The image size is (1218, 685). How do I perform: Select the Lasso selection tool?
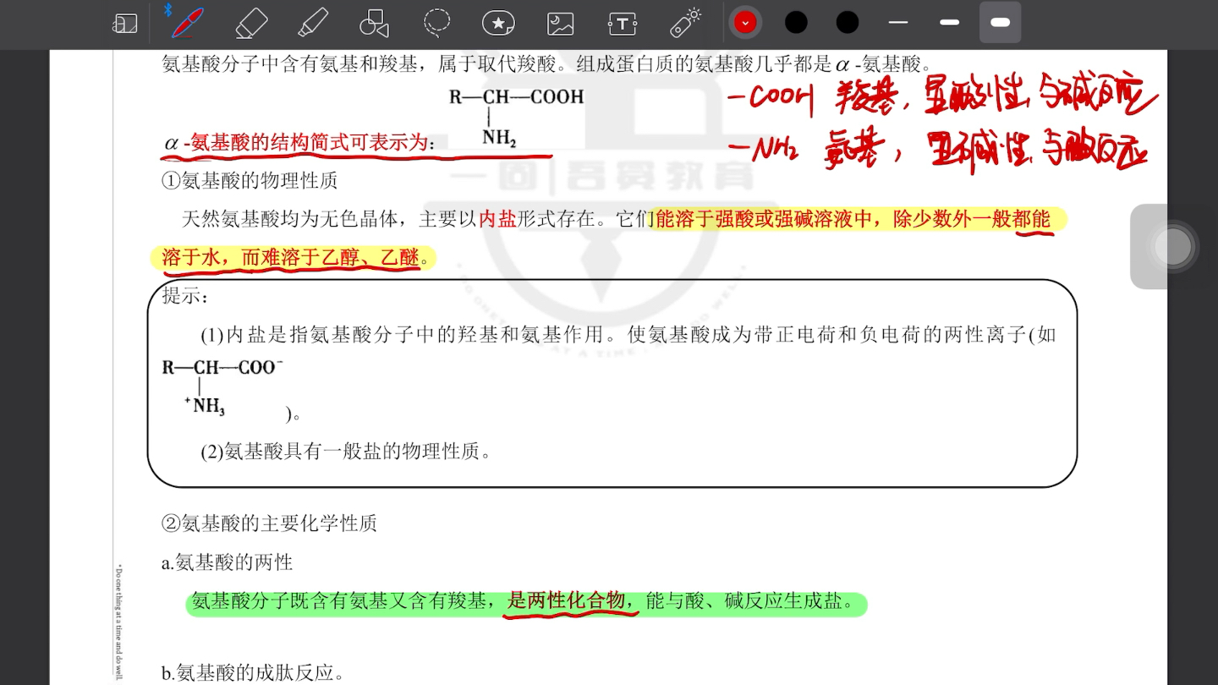(436, 23)
